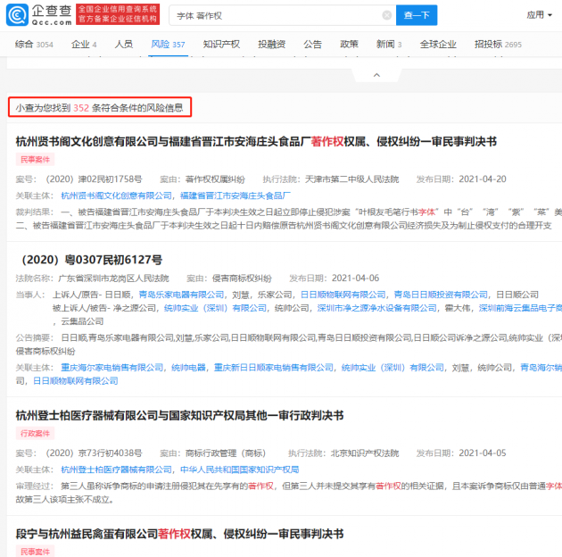Click the publish date 2021-04-06

[355, 278]
